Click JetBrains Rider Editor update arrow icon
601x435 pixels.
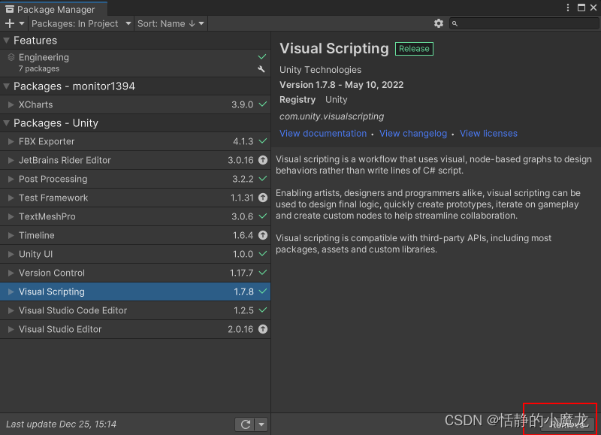point(262,160)
